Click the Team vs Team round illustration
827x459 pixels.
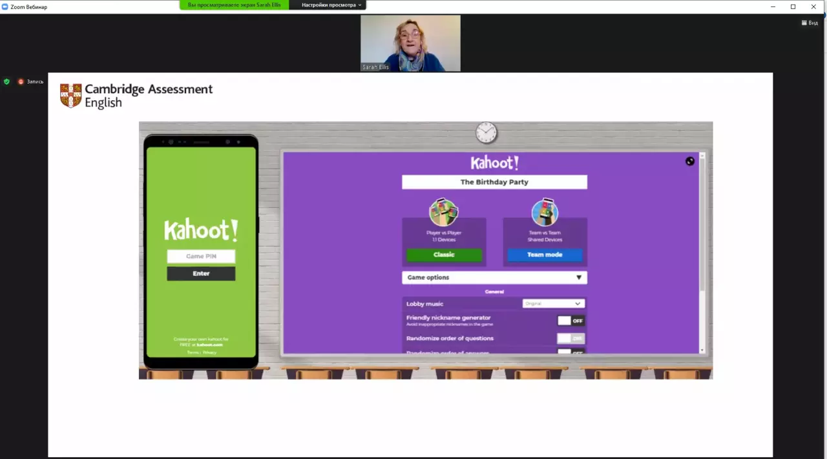545,213
